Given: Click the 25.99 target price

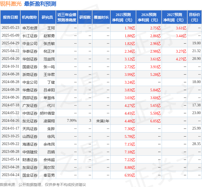Looking at the screenshot, I should (x=196, y=128).
